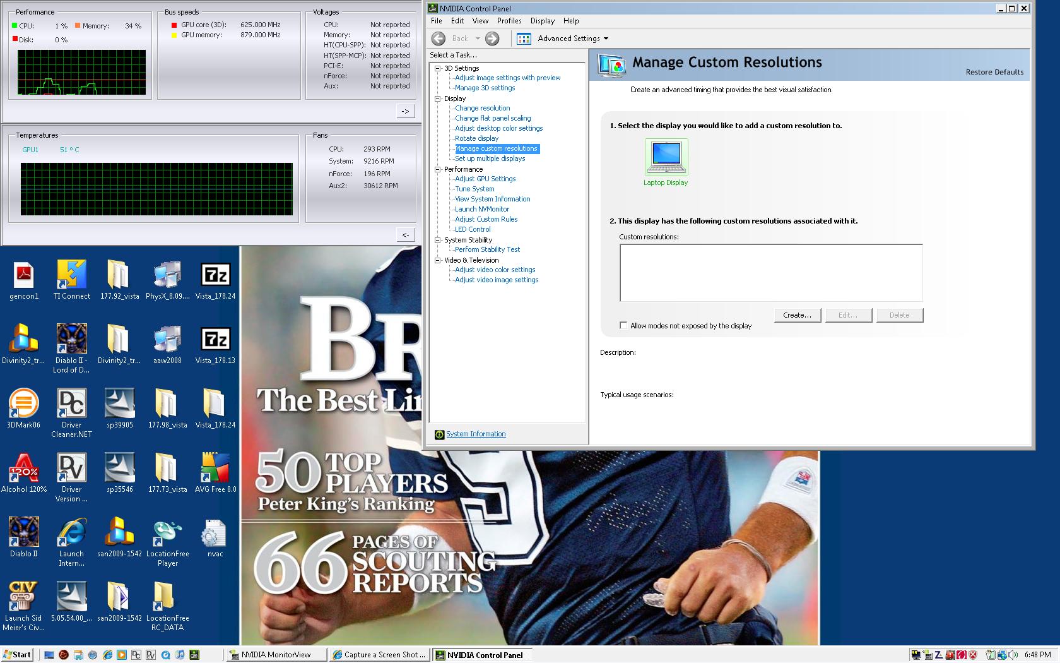Collapse the Video & Television tree node

click(x=438, y=260)
